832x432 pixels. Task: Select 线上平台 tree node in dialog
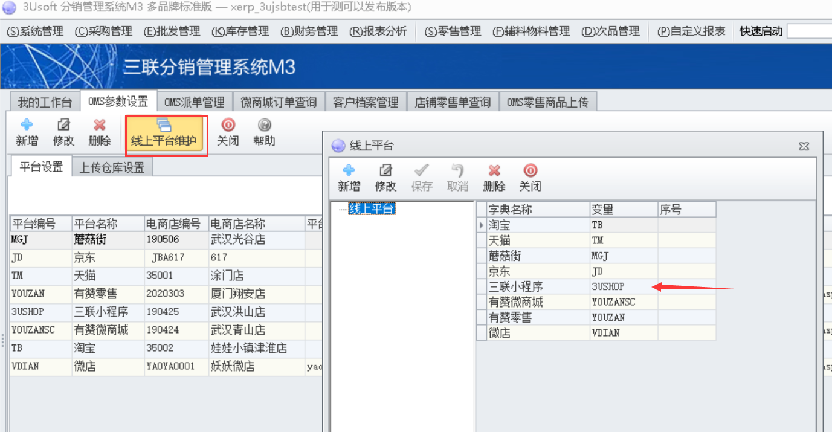coord(372,209)
